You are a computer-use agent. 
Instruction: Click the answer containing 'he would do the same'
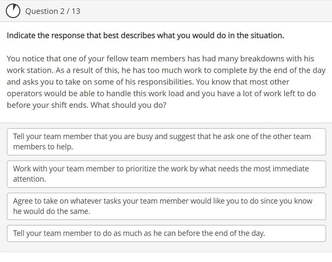click(x=166, y=206)
